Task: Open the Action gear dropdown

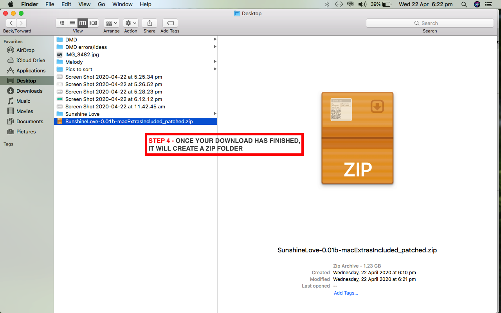Action: [130, 23]
